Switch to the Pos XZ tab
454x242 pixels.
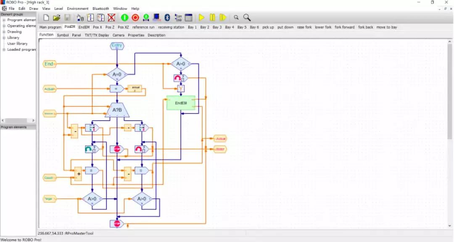click(123, 27)
